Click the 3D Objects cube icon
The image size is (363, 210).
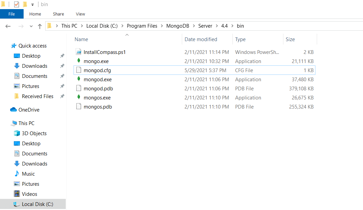[17, 133]
